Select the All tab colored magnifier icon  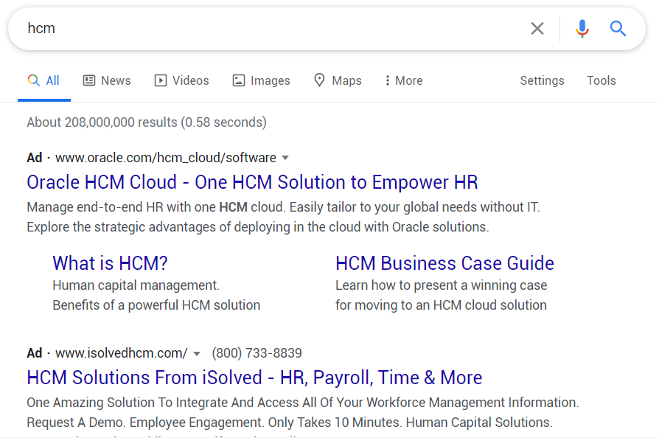point(33,80)
